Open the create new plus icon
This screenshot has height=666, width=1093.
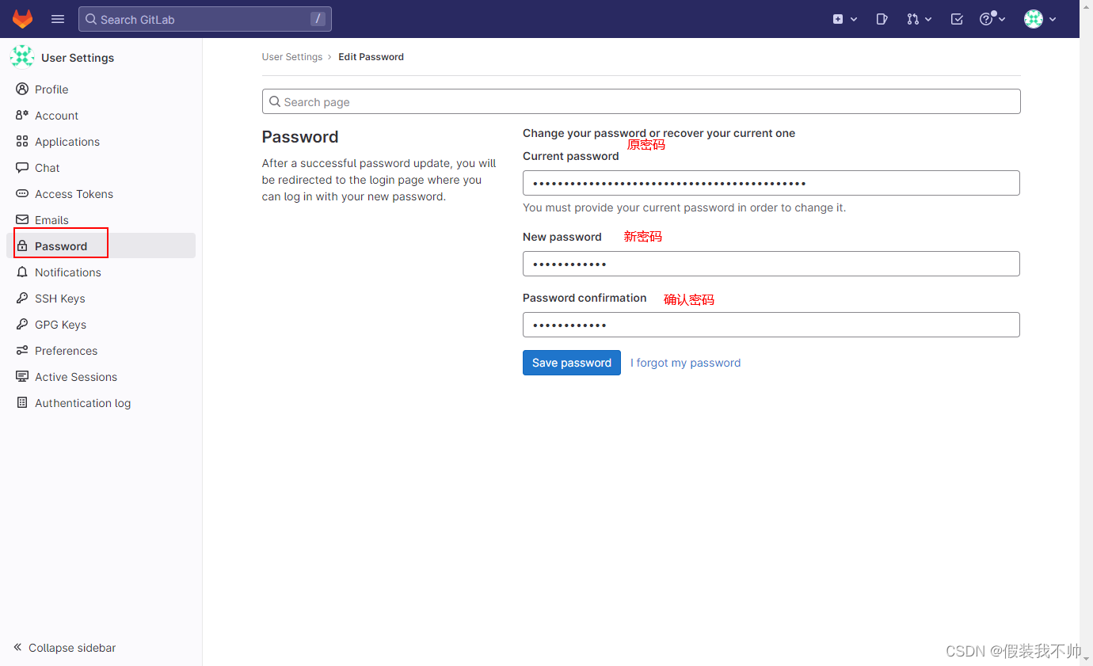(x=838, y=19)
